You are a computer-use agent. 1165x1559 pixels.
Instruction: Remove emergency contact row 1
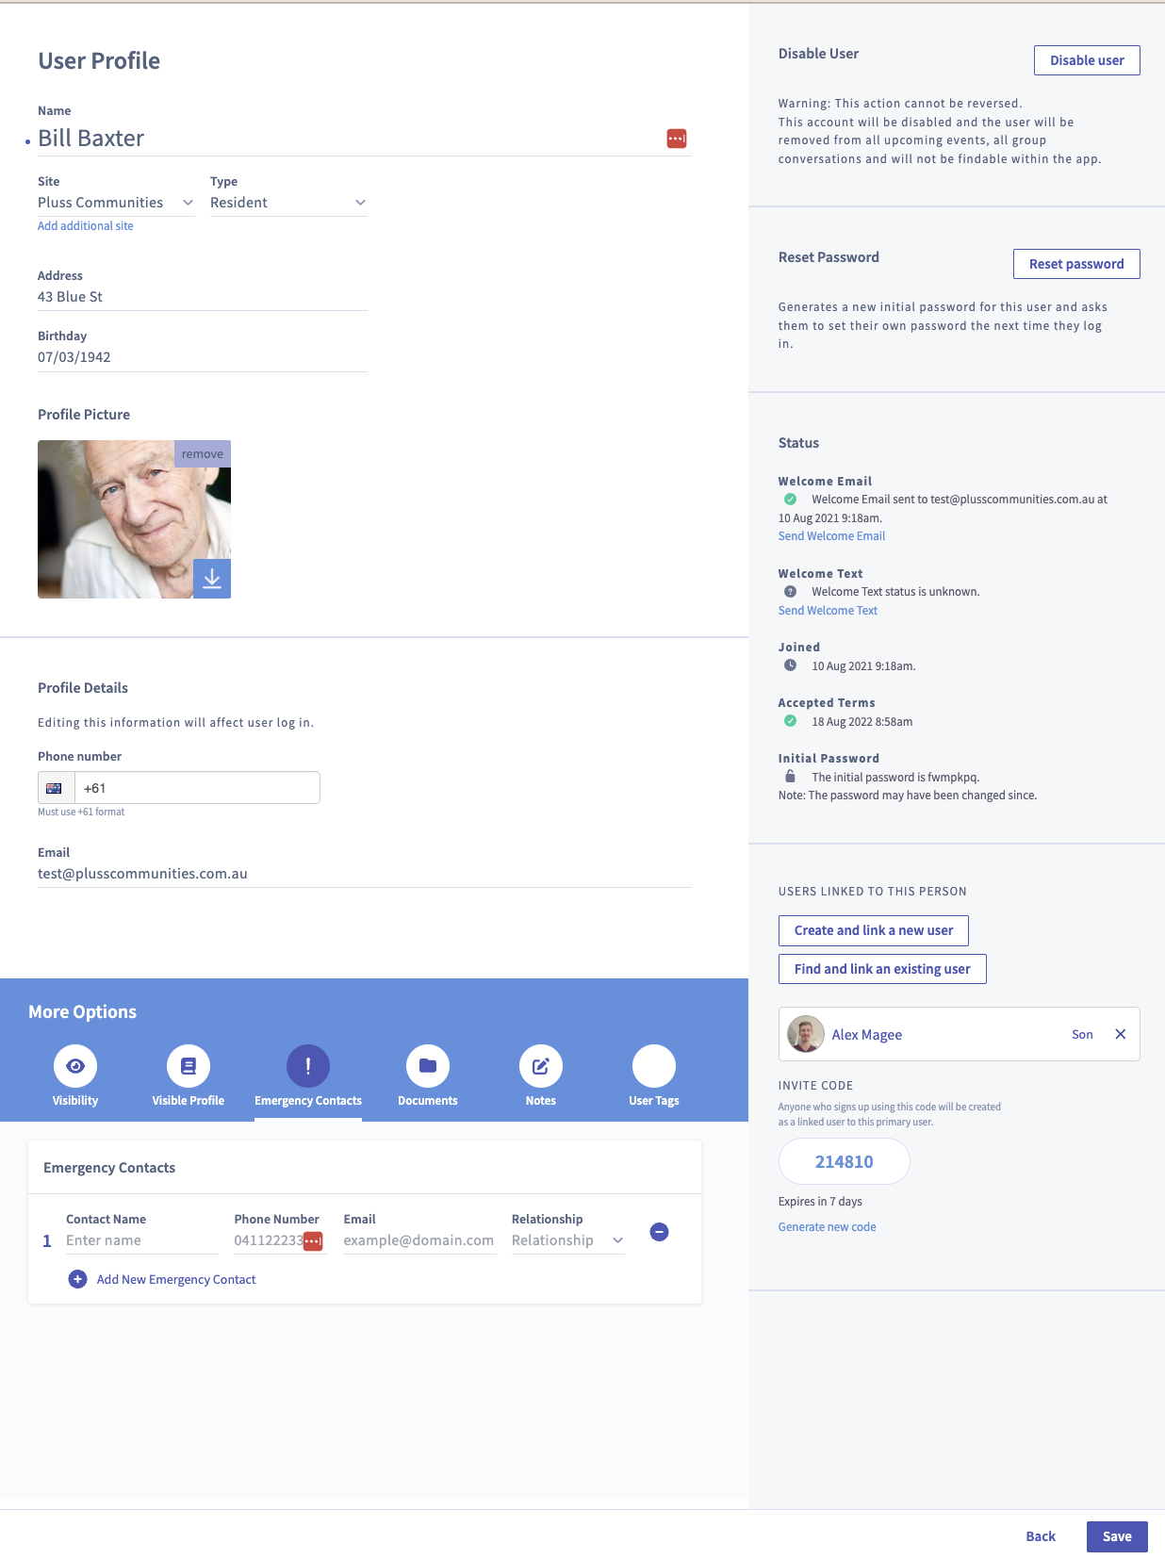[660, 1232]
